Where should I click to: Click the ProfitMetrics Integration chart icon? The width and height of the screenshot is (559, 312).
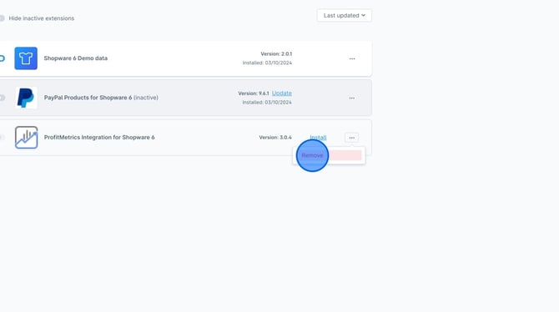(x=26, y=138)
